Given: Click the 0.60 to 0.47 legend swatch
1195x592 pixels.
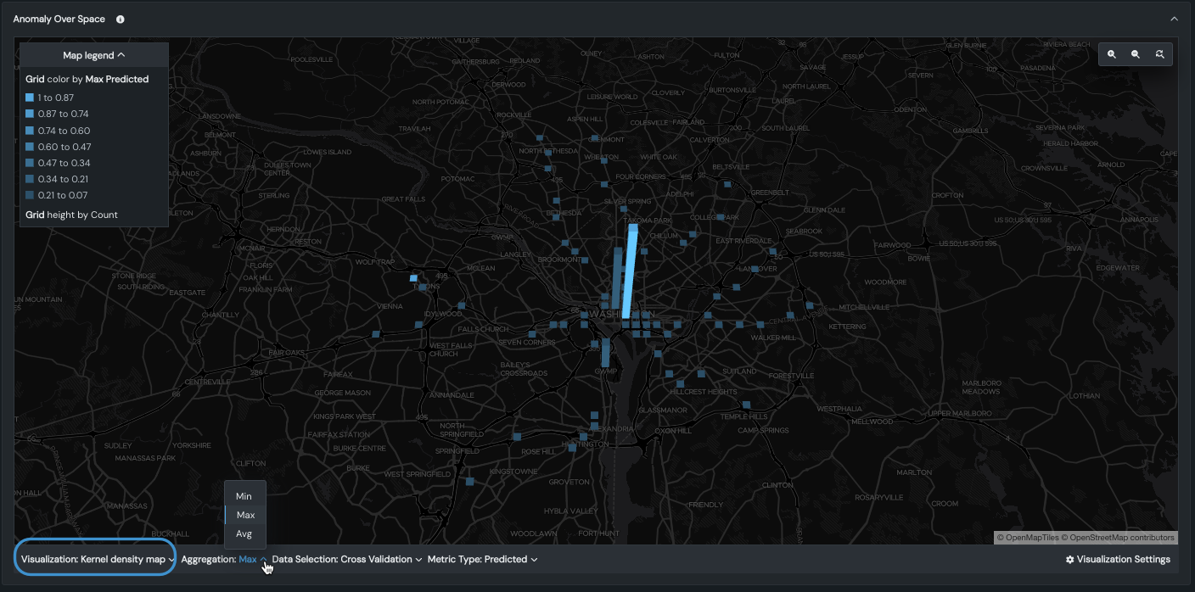Looking at the screenshot, I should (x=30, y=147).
